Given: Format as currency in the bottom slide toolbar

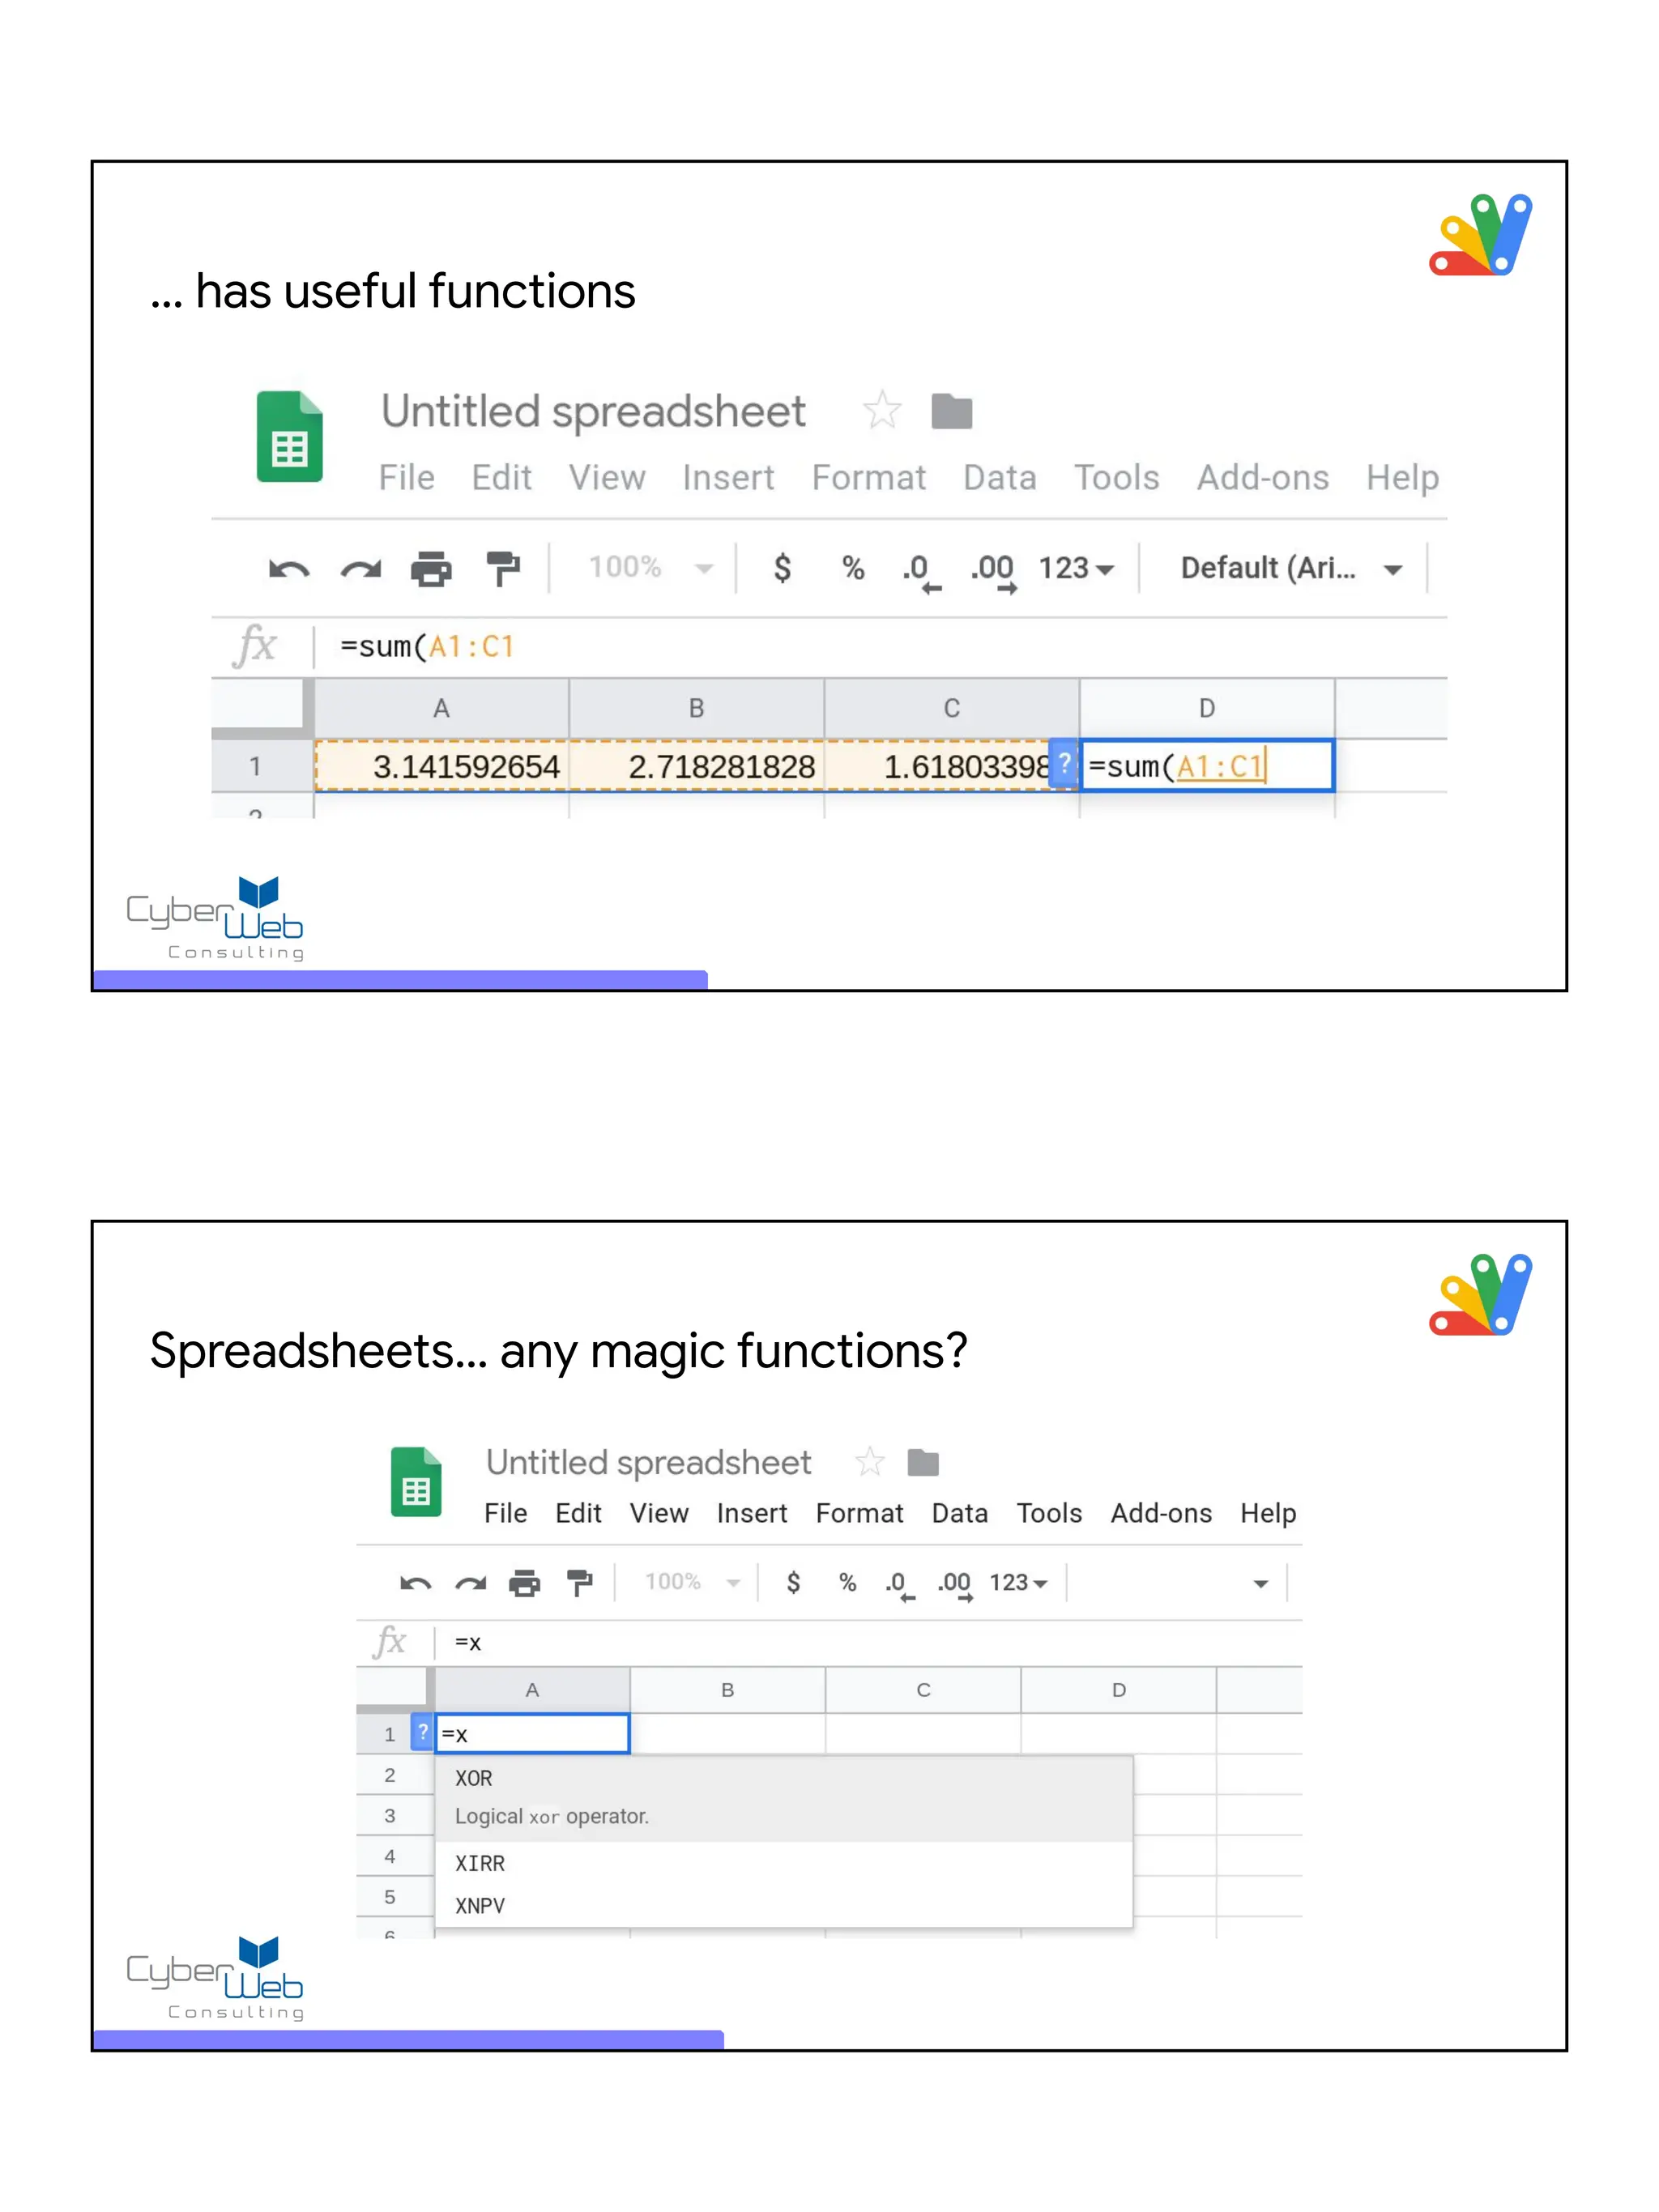Looking at the screenshot, I should click(793, 1582).
